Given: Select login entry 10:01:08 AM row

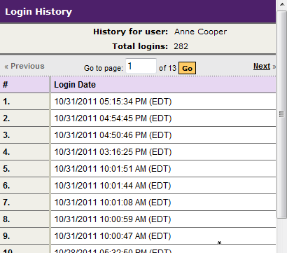Looking at the screenshot, I should point(138,203).
